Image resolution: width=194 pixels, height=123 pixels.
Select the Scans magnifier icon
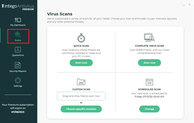pos(18,35)
